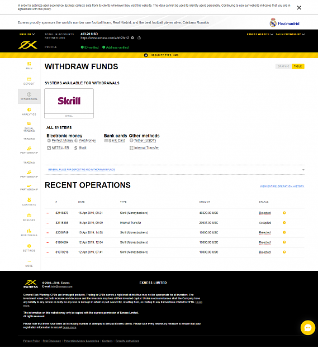This screenshot has height=349, width=318.
Task: Open the Deposit sidebar icon
Action: pyautogui.click(x=29, y=81)
